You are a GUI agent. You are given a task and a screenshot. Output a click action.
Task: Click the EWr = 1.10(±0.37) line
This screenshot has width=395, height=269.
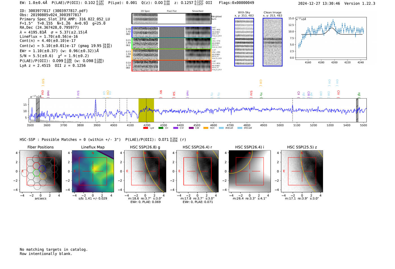(x=59, y=51)
